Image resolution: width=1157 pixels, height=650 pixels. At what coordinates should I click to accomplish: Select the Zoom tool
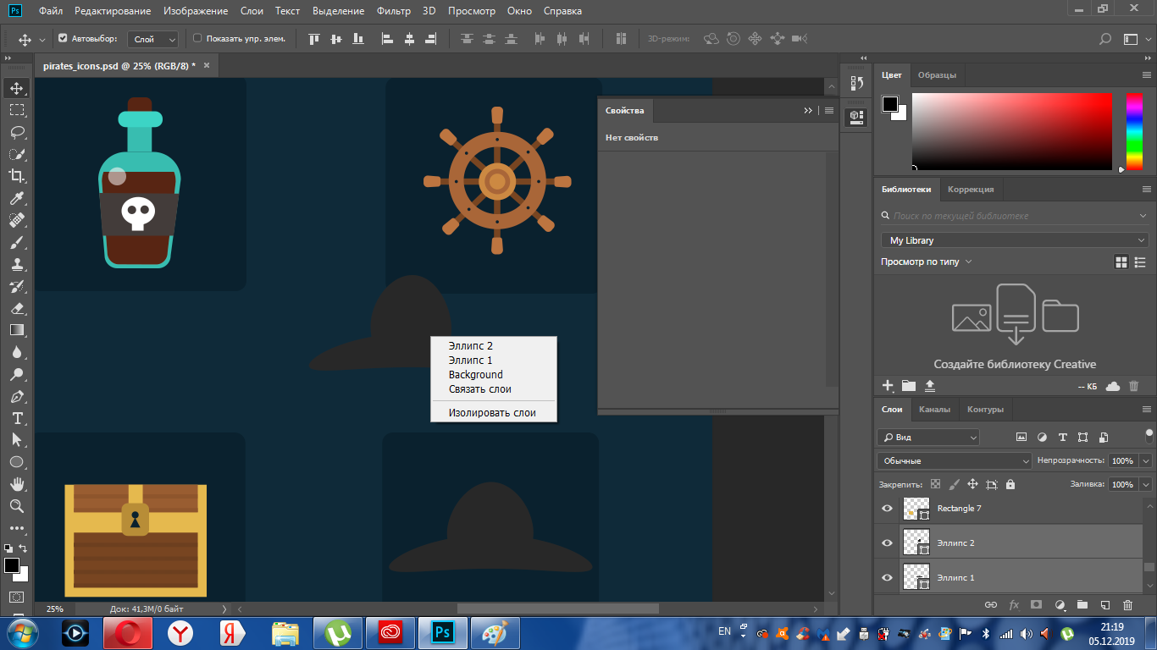click(x=17, y=506)
